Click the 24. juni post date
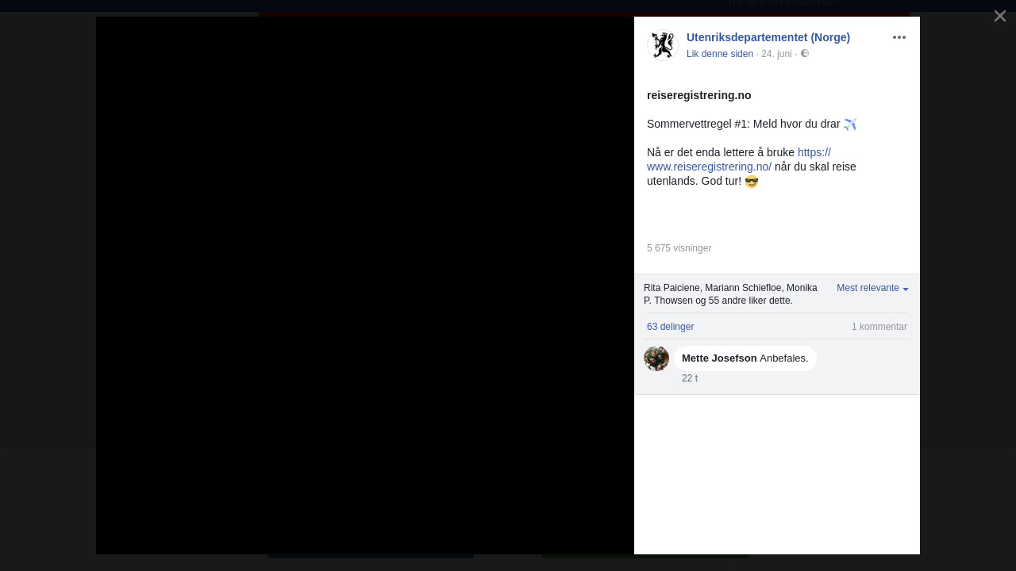Image resolution: width=1016 pixels, height=571 pixels. coord(776,54)
